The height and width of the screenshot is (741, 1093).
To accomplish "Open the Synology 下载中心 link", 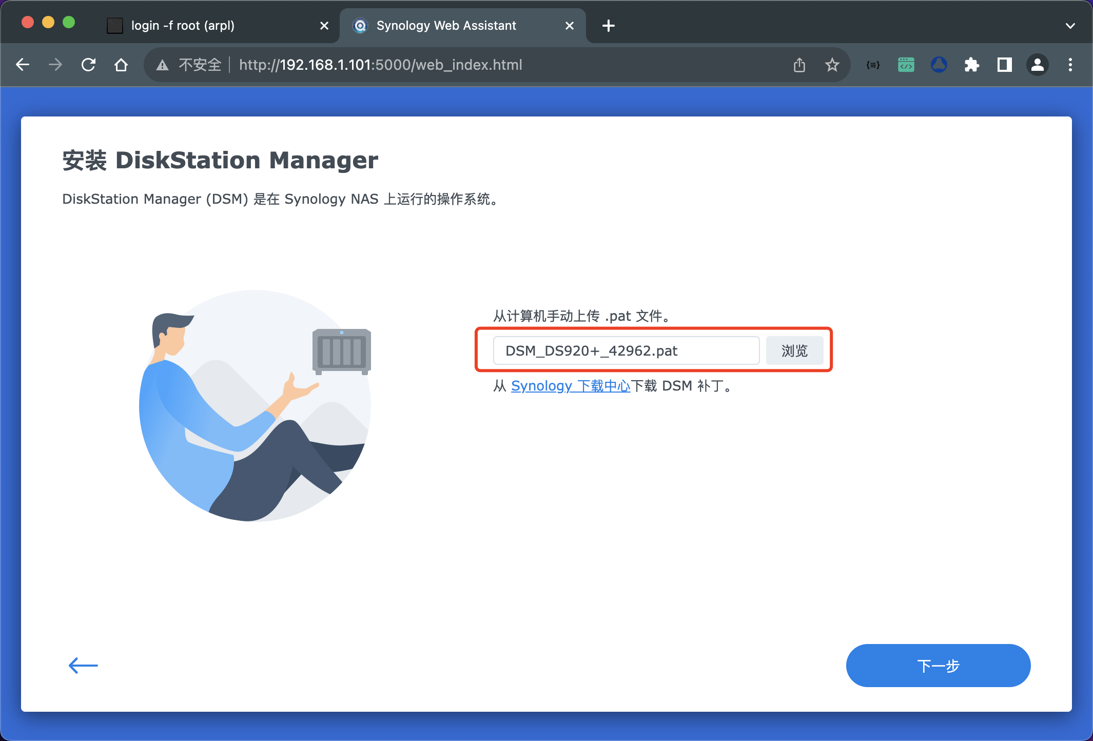I will click(571, 386).
